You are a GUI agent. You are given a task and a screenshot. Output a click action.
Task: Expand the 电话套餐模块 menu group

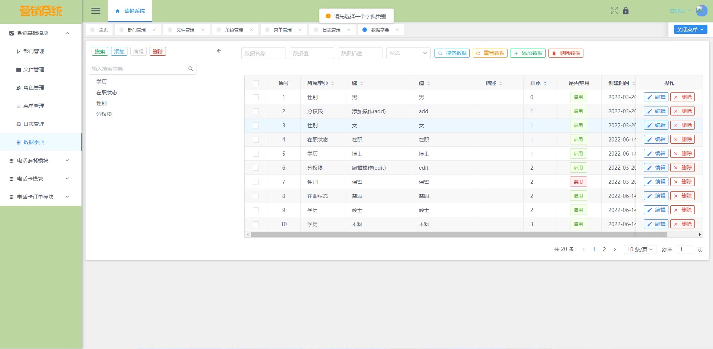pos(41,160)
